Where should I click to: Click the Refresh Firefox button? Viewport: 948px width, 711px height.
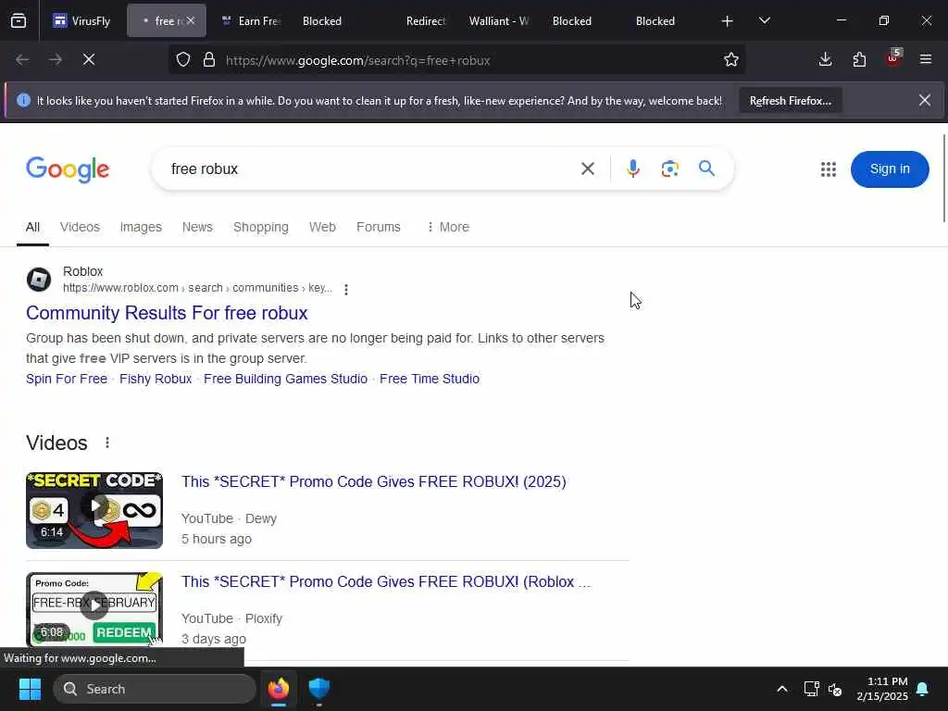pyautogui.click(x=791, y=100)
